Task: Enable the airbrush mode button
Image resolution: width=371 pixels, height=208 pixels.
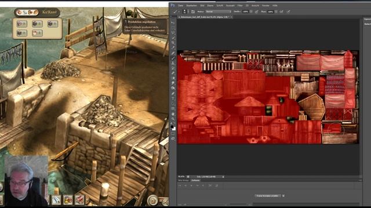Action: pos(281,12)
